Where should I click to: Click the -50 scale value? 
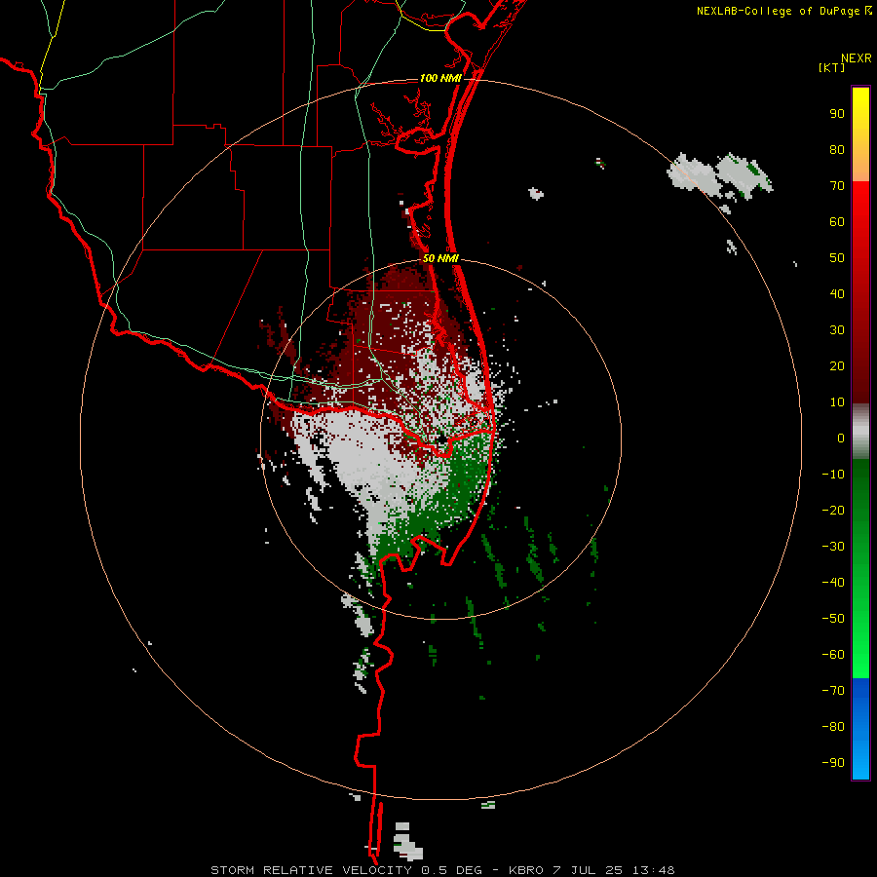[x=833, y=619]
